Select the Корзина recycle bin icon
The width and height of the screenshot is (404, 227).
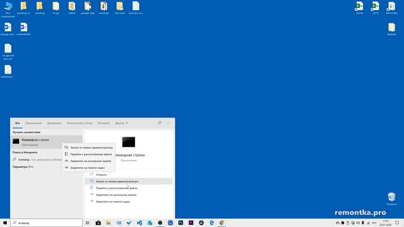tap(391, 199)
